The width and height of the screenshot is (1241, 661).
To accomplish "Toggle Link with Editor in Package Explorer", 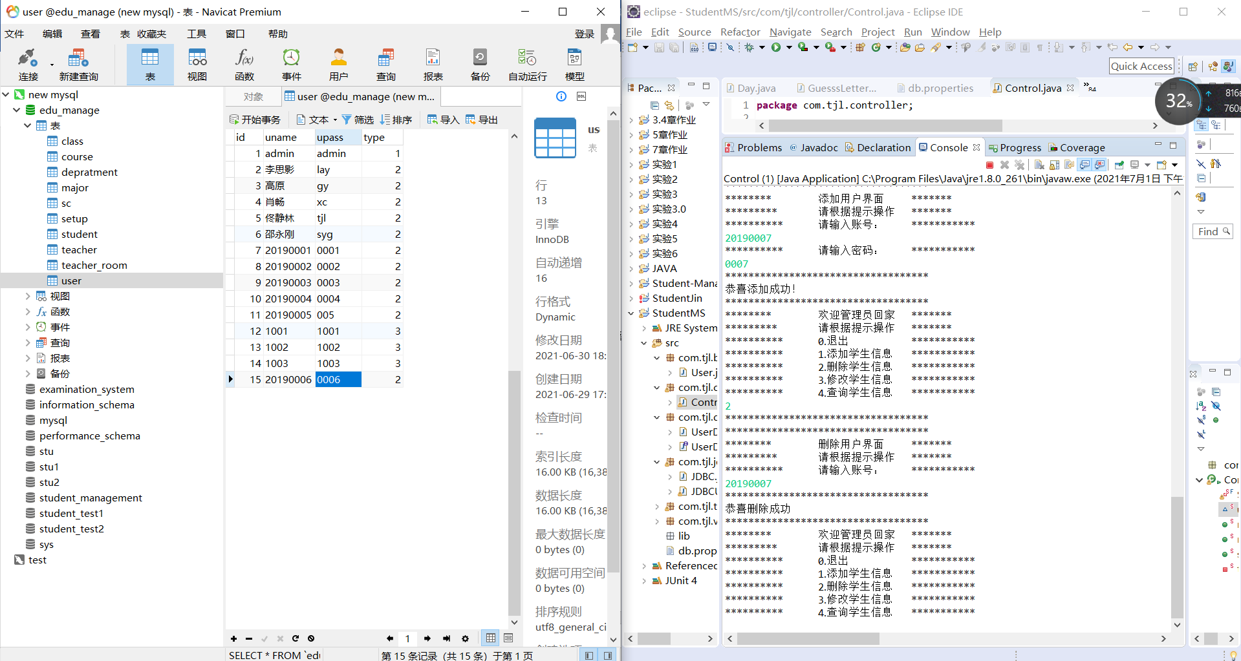I will pos(669,105).
